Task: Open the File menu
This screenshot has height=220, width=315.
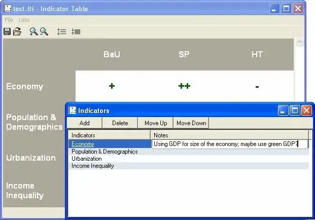Action: (9, 20)
